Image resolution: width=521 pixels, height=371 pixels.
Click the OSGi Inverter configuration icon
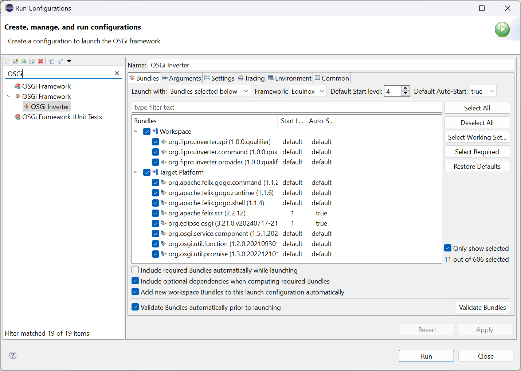click(26, 106)
